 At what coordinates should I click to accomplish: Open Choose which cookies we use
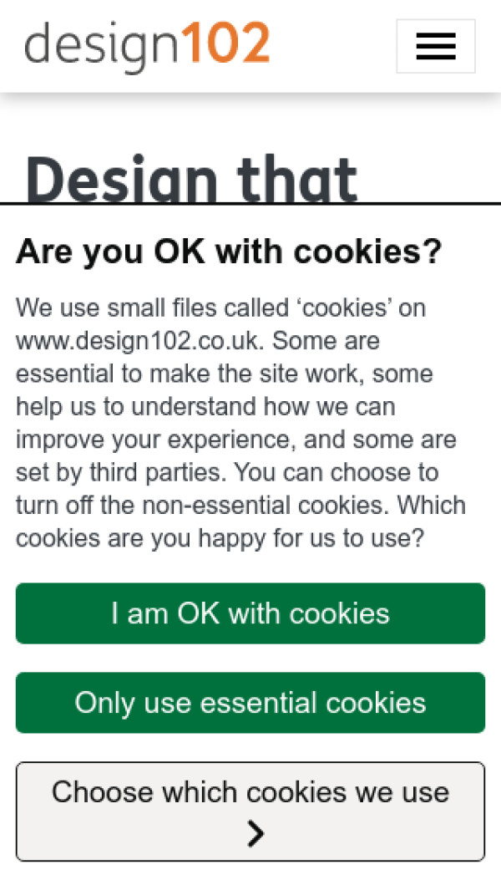(x=250, y=792)
